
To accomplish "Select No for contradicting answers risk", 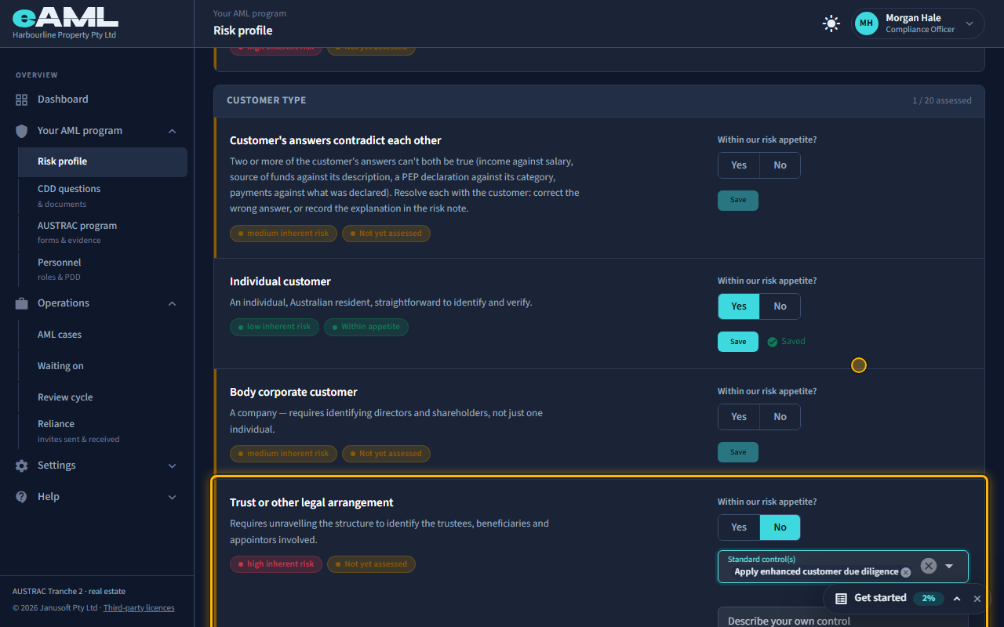I will click(x=780, y=165).
